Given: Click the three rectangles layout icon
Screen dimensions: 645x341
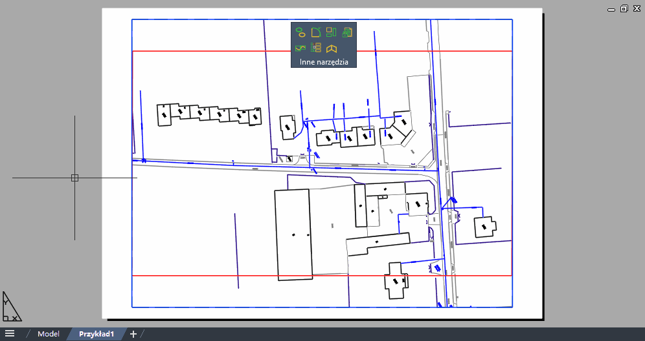Looking at the screenshot, I should point(332,32).
